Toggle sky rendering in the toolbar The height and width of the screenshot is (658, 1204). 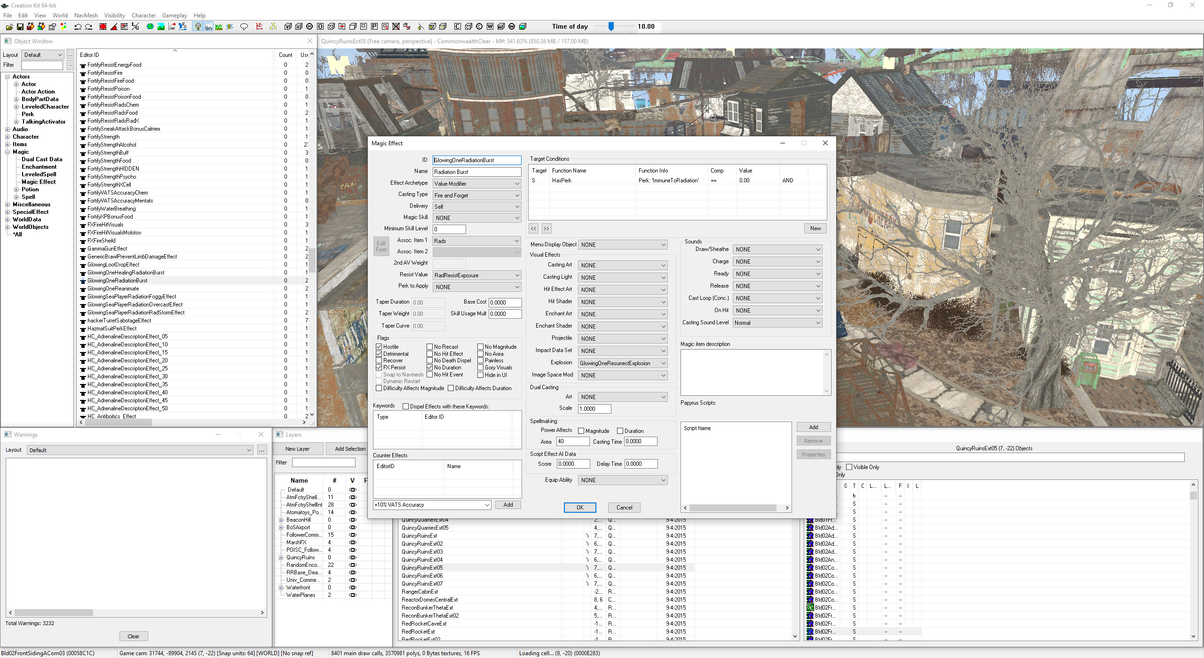tap(208, 27)
